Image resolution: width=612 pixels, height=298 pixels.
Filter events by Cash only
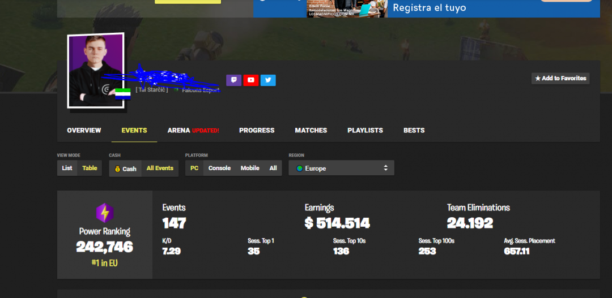click(125, 169)
